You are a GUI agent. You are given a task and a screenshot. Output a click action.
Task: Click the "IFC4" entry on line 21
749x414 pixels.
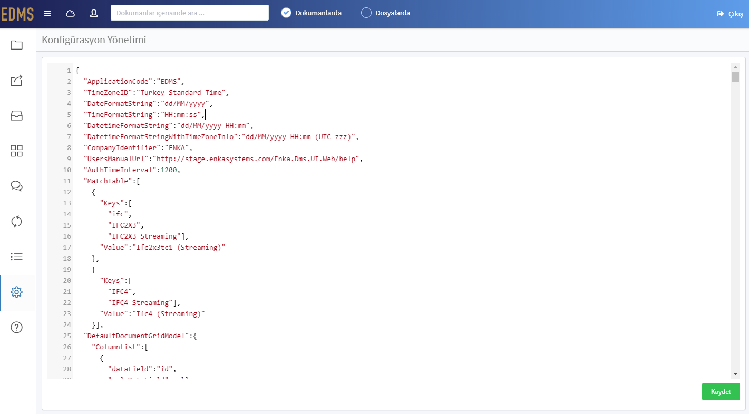[120, 292]
